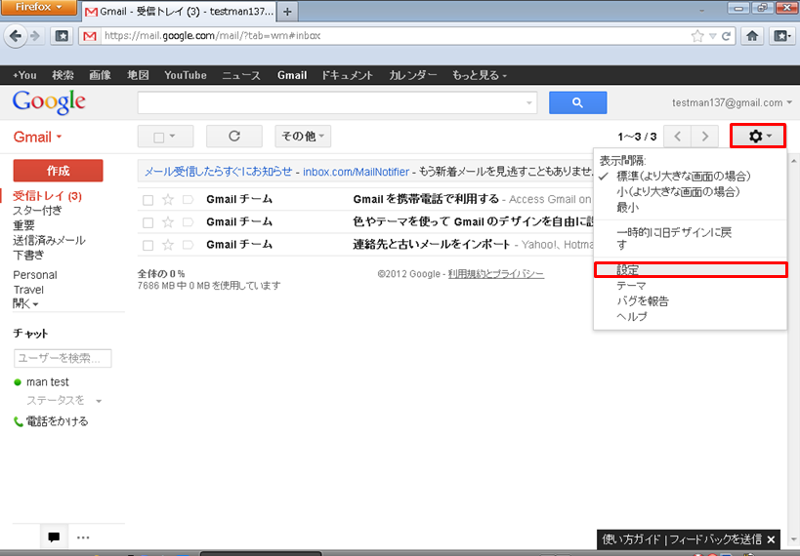Reload page using address bar refresh icon
Viewport: 800px width, 556px height.
726,36
